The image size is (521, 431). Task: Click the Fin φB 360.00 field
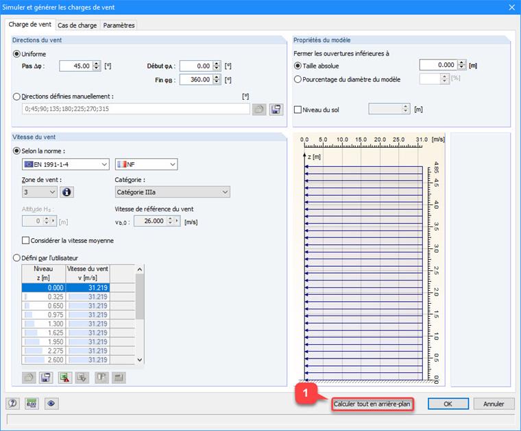point(196,79)
